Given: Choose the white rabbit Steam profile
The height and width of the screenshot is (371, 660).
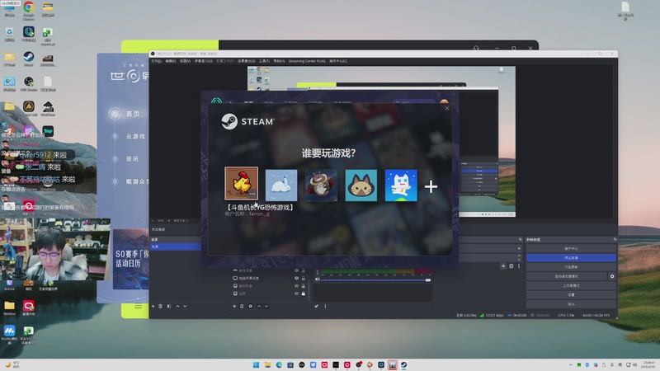Looking at the screenshot, I should [x=281, y=185].
